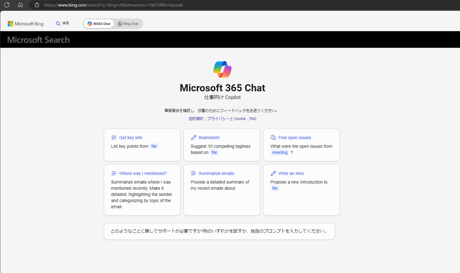The image size is (460, 273).
Task: Click the site lock icon in address bar
Action: point(37,5)
